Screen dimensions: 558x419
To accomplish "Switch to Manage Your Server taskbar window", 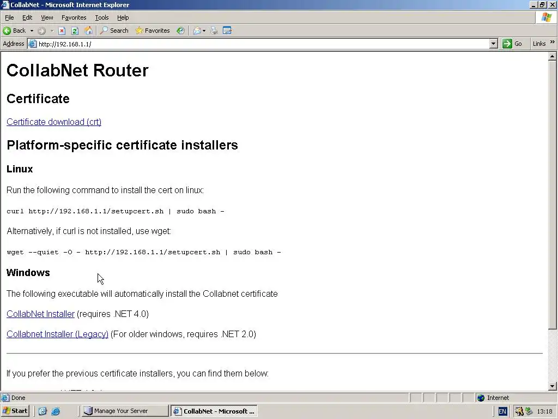I will [125, 411].
